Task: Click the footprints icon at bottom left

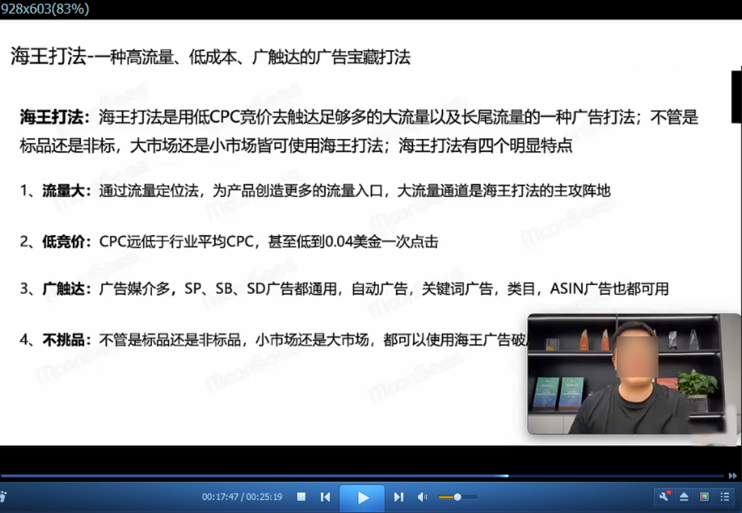Action: coord(3,497)
